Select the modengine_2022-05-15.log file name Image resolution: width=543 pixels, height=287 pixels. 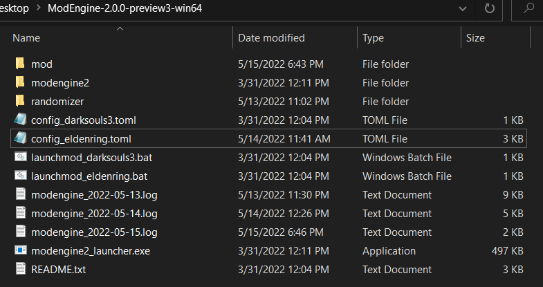(94, 232)
